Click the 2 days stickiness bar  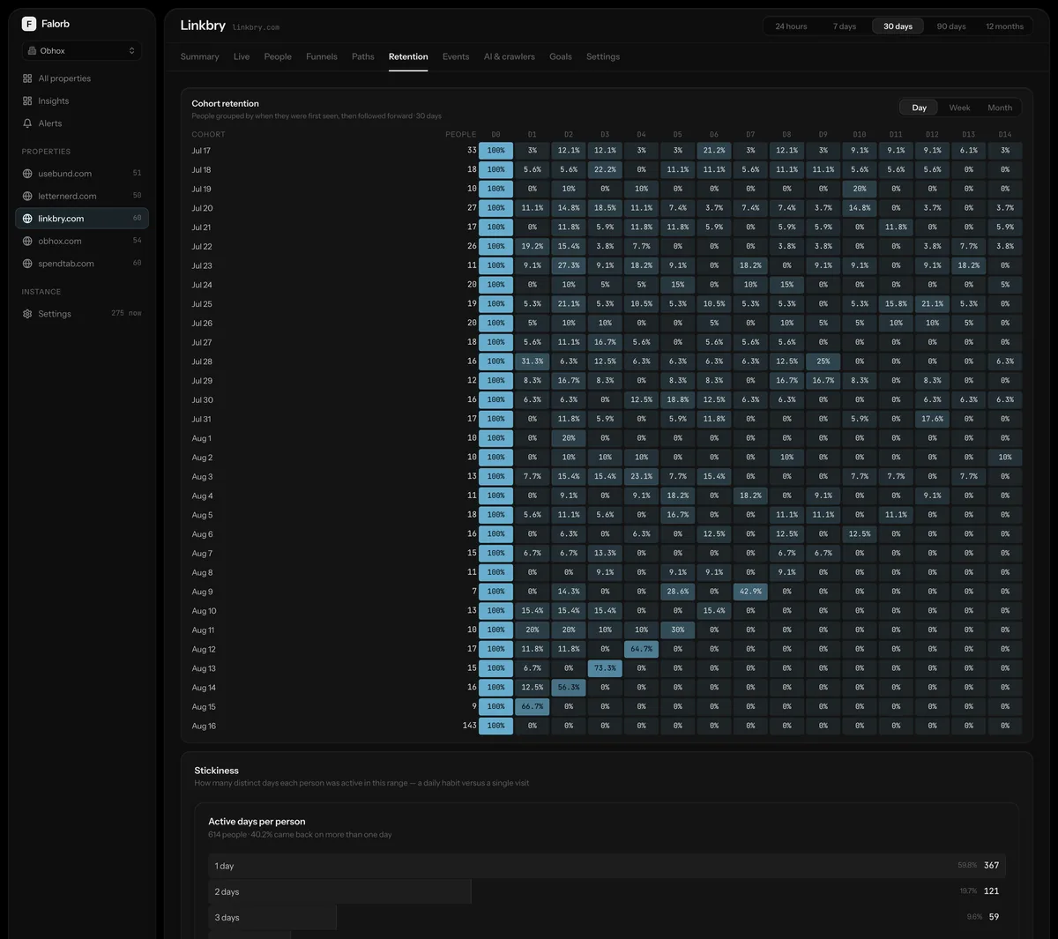pos(339,891)
